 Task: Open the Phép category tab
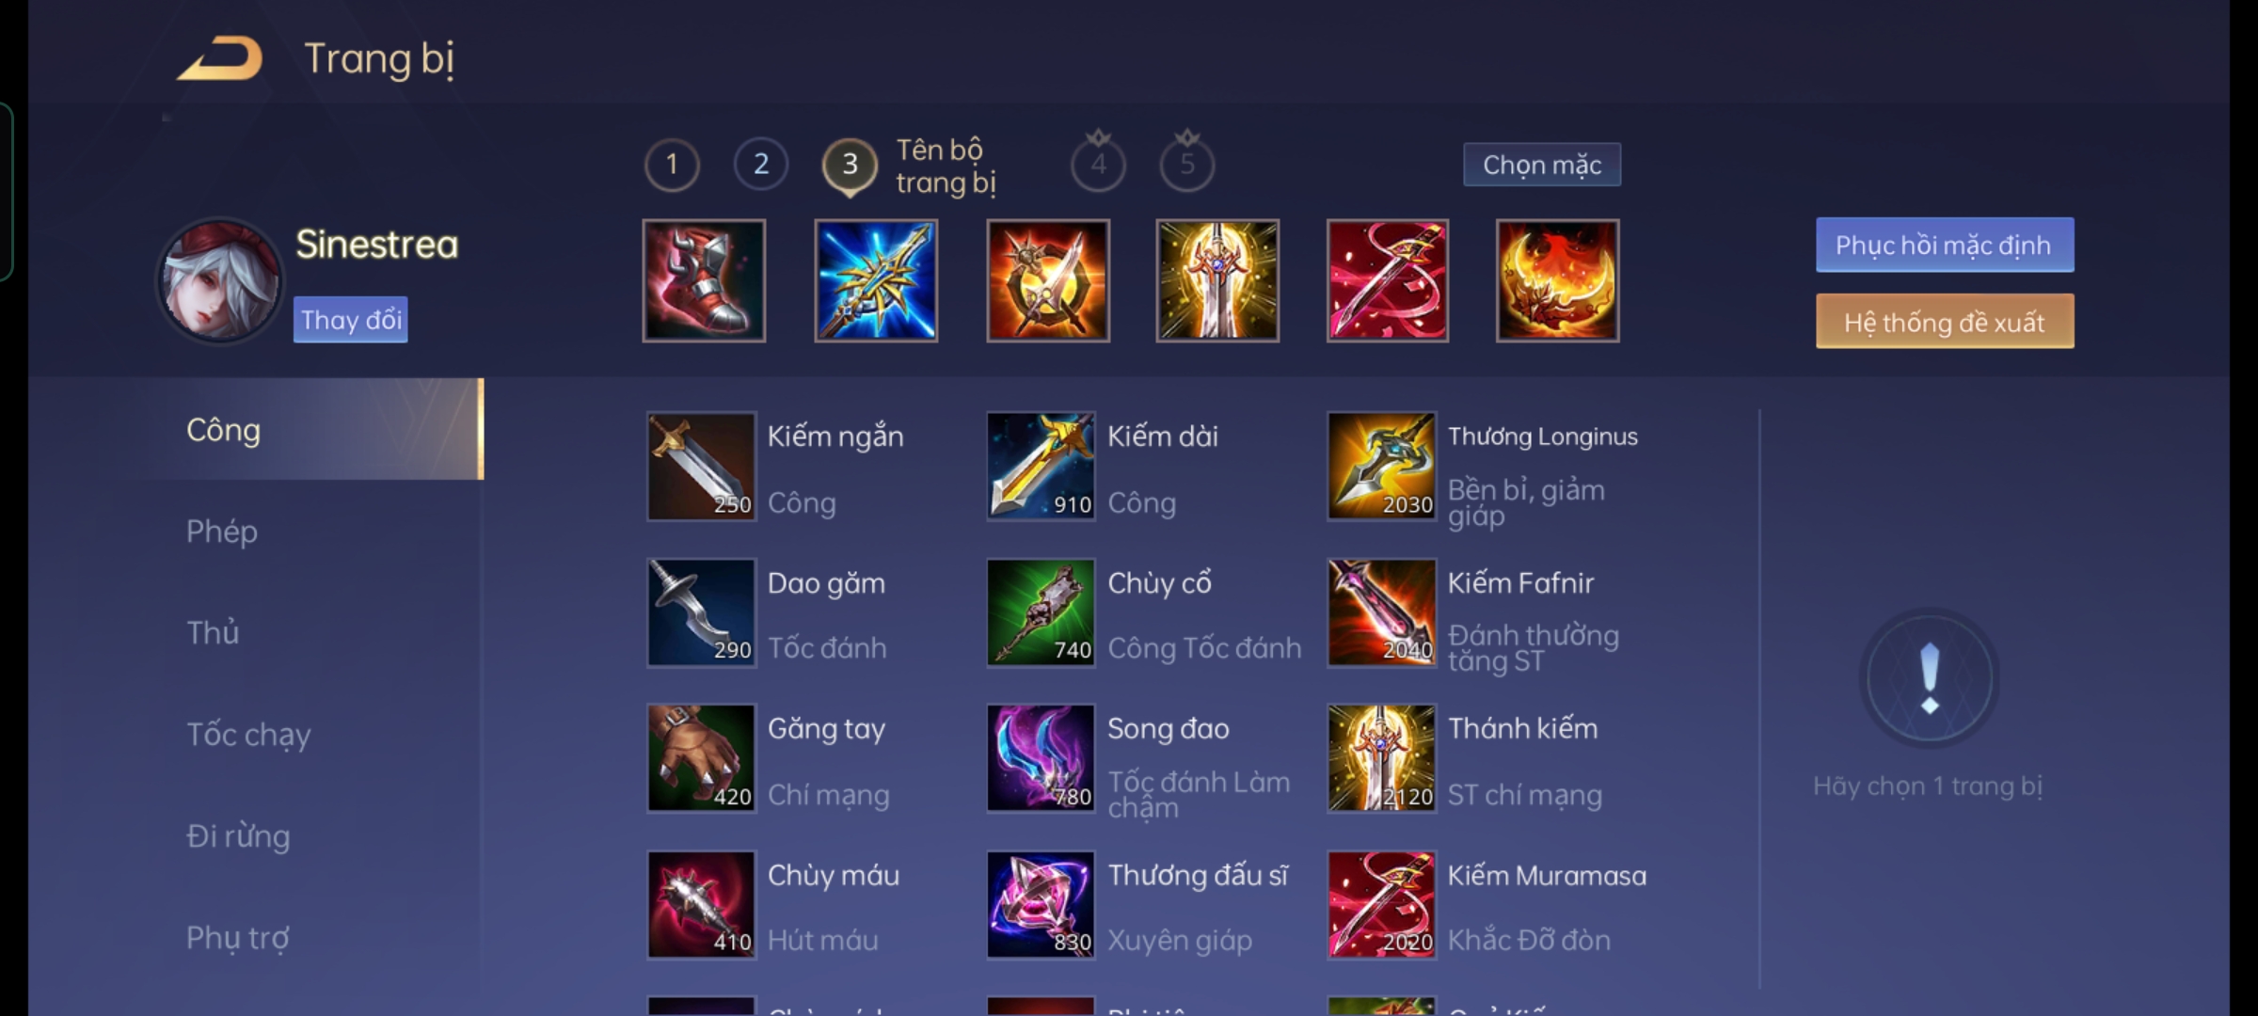222,532
